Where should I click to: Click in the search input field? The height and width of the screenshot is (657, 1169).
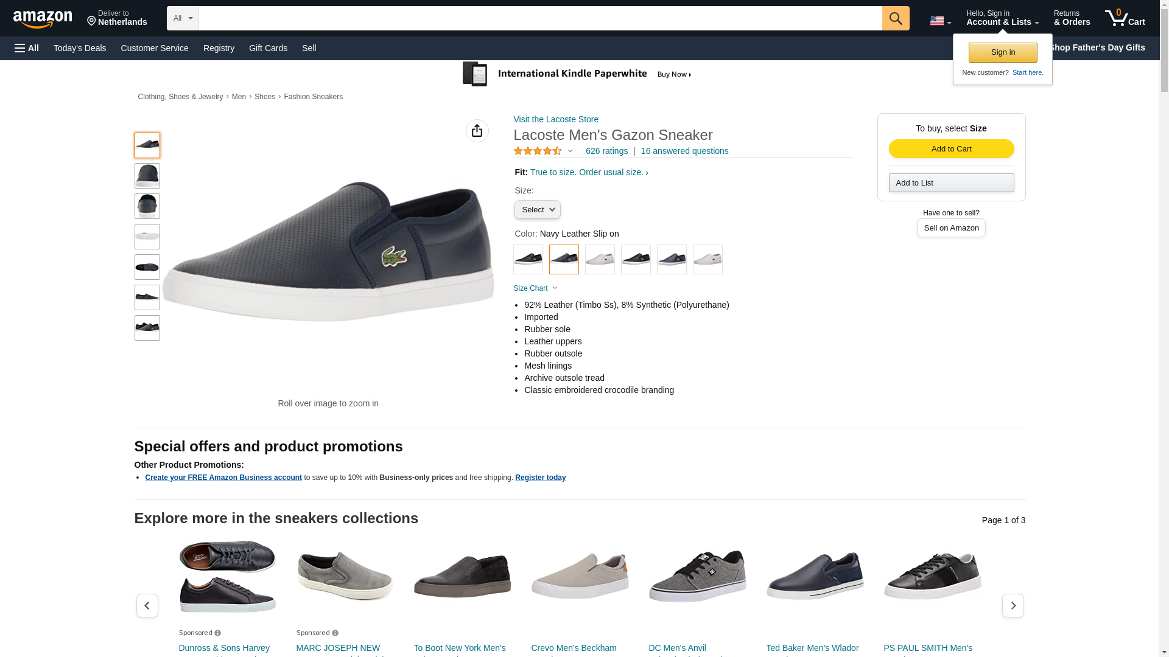(x=539, y=18)
